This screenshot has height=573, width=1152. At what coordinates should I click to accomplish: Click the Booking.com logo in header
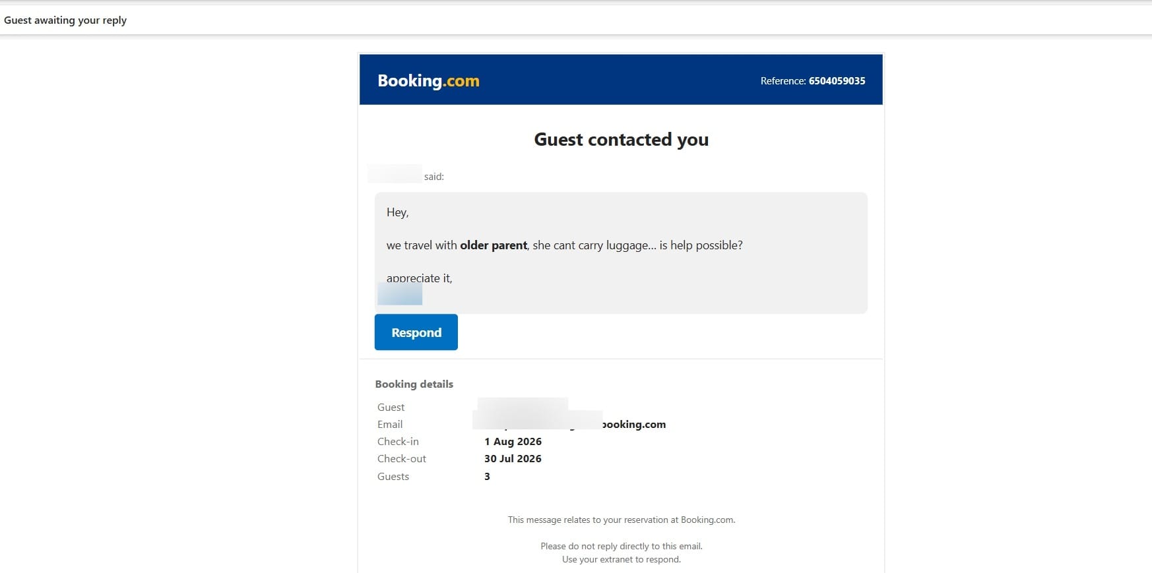[x=428, y=80]
